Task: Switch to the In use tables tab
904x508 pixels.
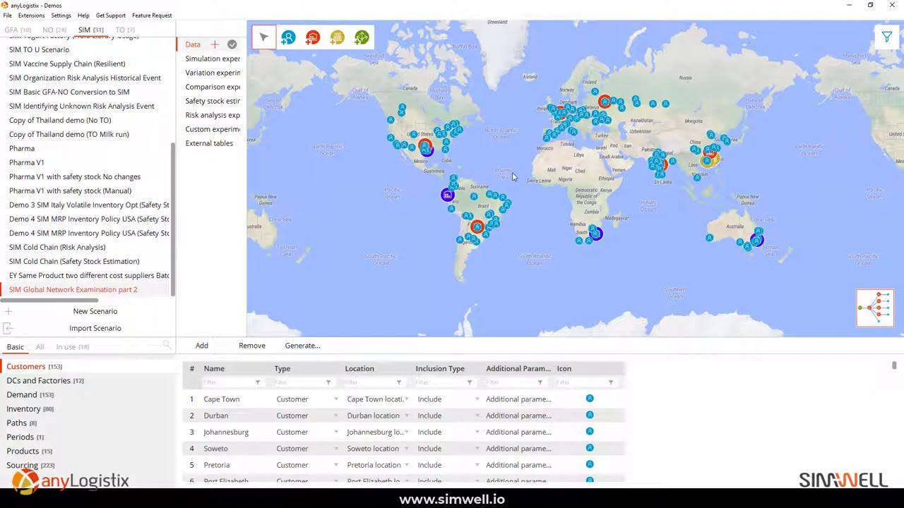Action: coord(72,347)
